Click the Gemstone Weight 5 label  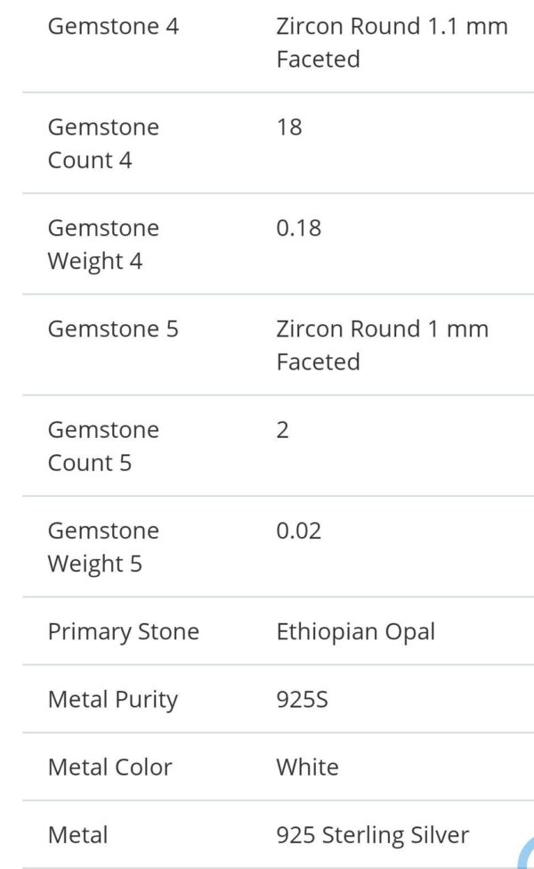[x=103, y=547]
